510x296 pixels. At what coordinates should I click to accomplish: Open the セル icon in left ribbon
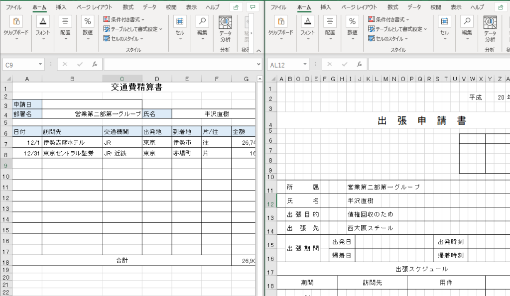(179, 21)
